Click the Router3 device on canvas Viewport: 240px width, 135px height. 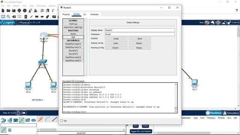click(x=44, y=35)
